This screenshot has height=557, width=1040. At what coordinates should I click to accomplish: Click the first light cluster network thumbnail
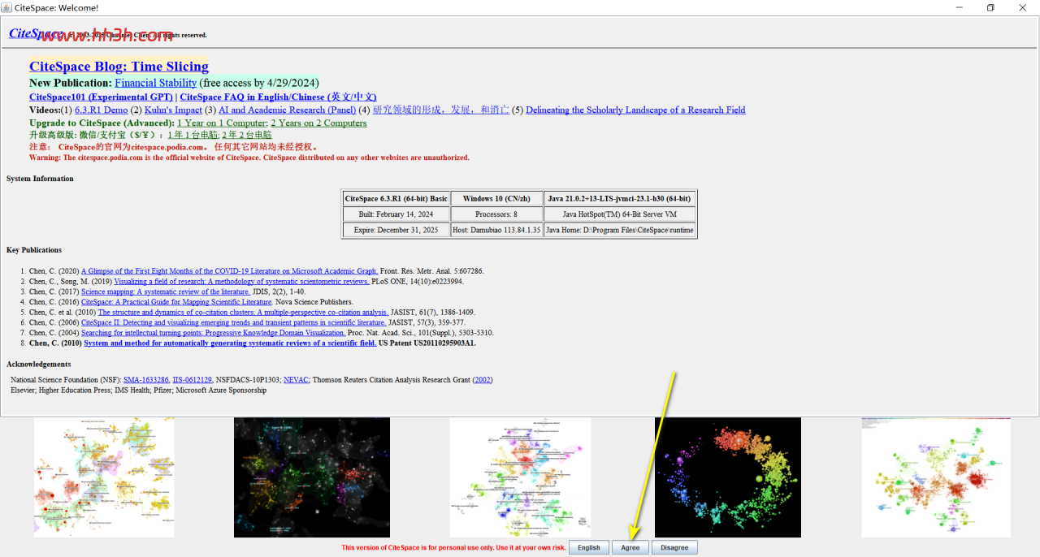tap(104, 477)
